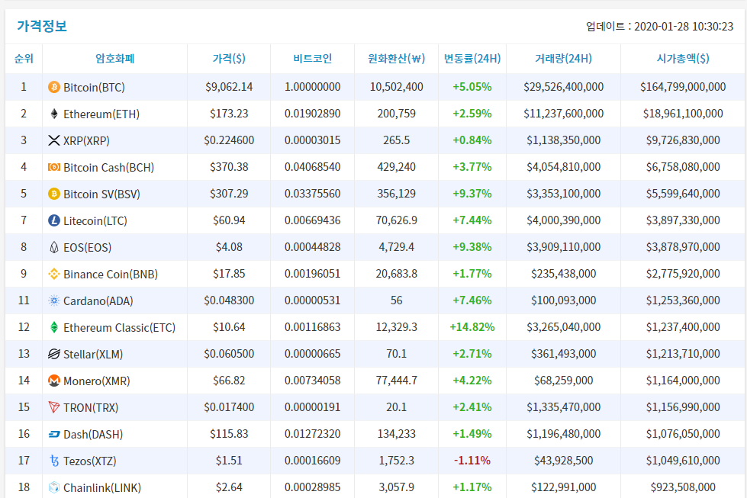
Task: Select Bitcoin price $9,062.14
Action: [229, 87]
